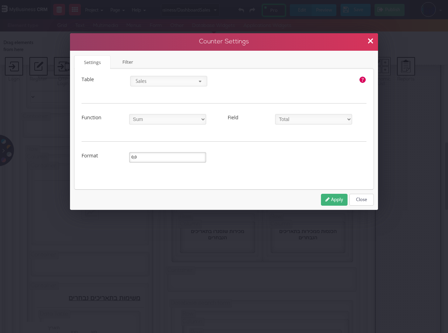Open the database icon in the top bar

coord(59,10)
